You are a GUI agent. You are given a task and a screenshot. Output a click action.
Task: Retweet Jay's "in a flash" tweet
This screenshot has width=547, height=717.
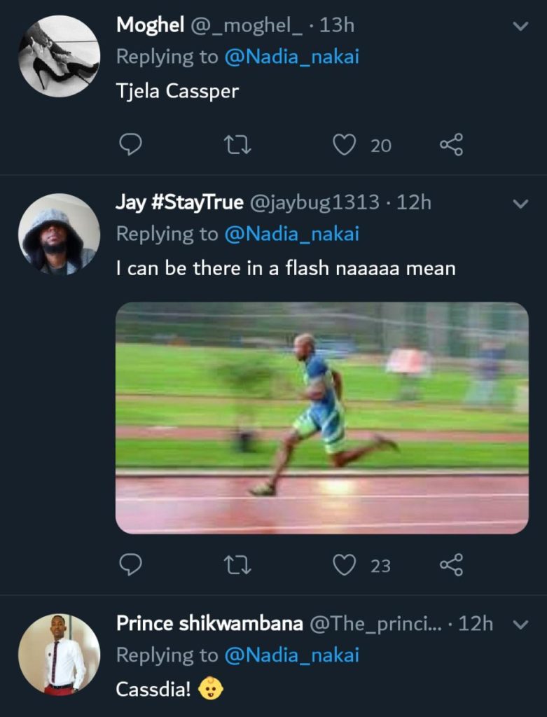237,564
